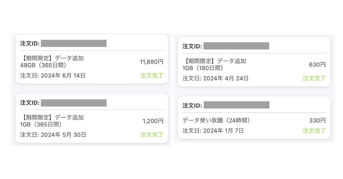Click 注文完了 status on the January 7 order
The height and width of the screenshot is (179, 343).
(314, 131)
